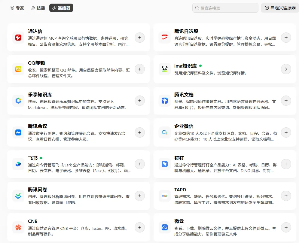Click the 微云 cloud icon

(x=165, y=227)
